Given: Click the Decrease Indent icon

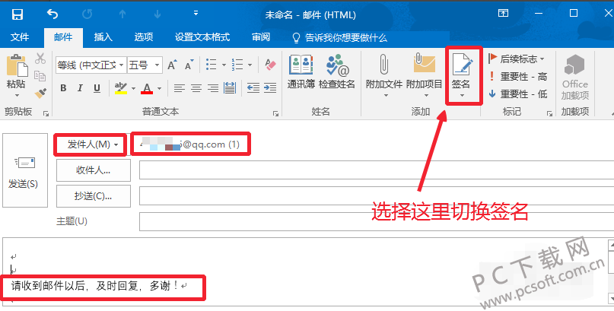Looking at the screenshot, I should 253,88.
